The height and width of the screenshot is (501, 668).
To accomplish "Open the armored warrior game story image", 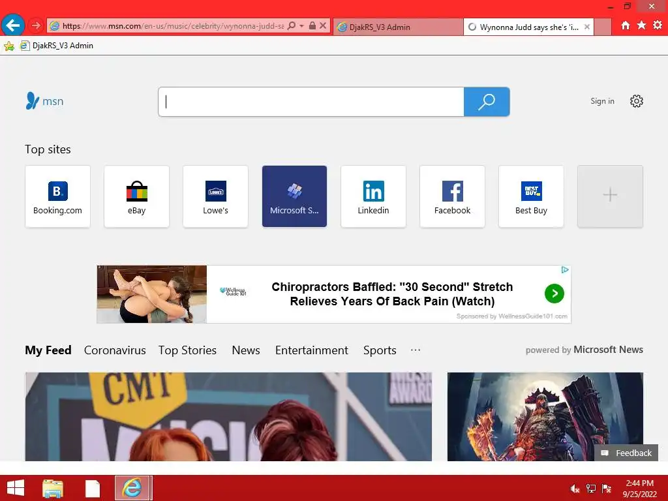I will point(545,417).
